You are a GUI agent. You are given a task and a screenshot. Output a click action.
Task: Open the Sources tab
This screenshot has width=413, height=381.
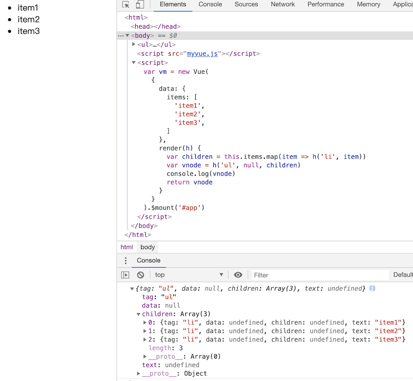coord(246,4)
